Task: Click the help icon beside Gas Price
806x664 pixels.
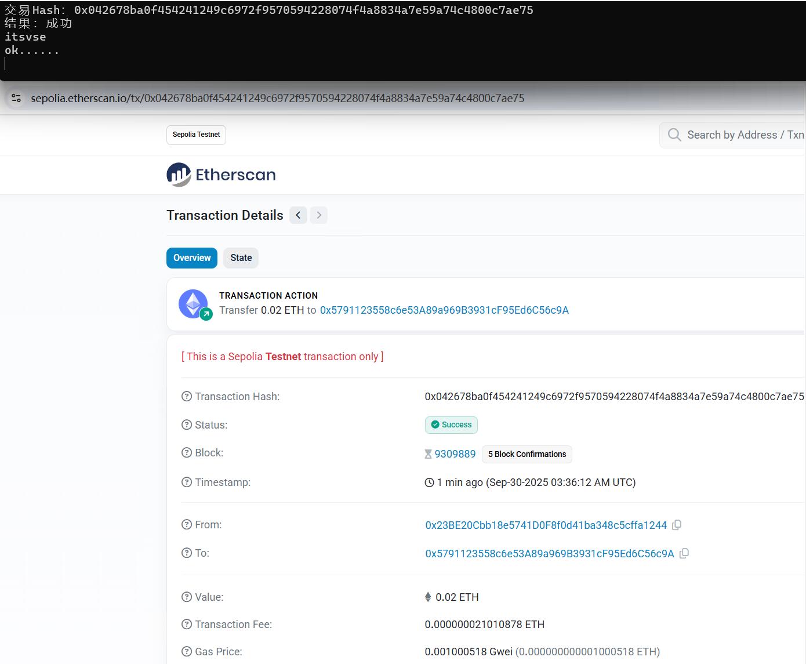Action: click(x=187, y=652)
